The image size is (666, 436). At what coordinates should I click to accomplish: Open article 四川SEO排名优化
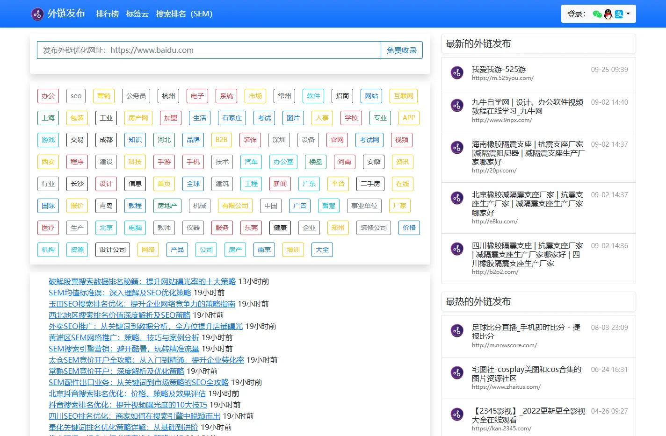pos(135,416)
